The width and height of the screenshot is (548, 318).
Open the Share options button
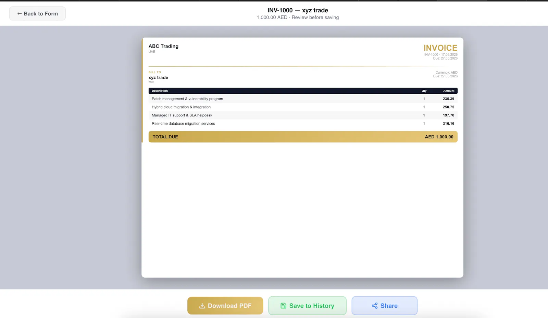pyautogui.click(x=384, y=306)
